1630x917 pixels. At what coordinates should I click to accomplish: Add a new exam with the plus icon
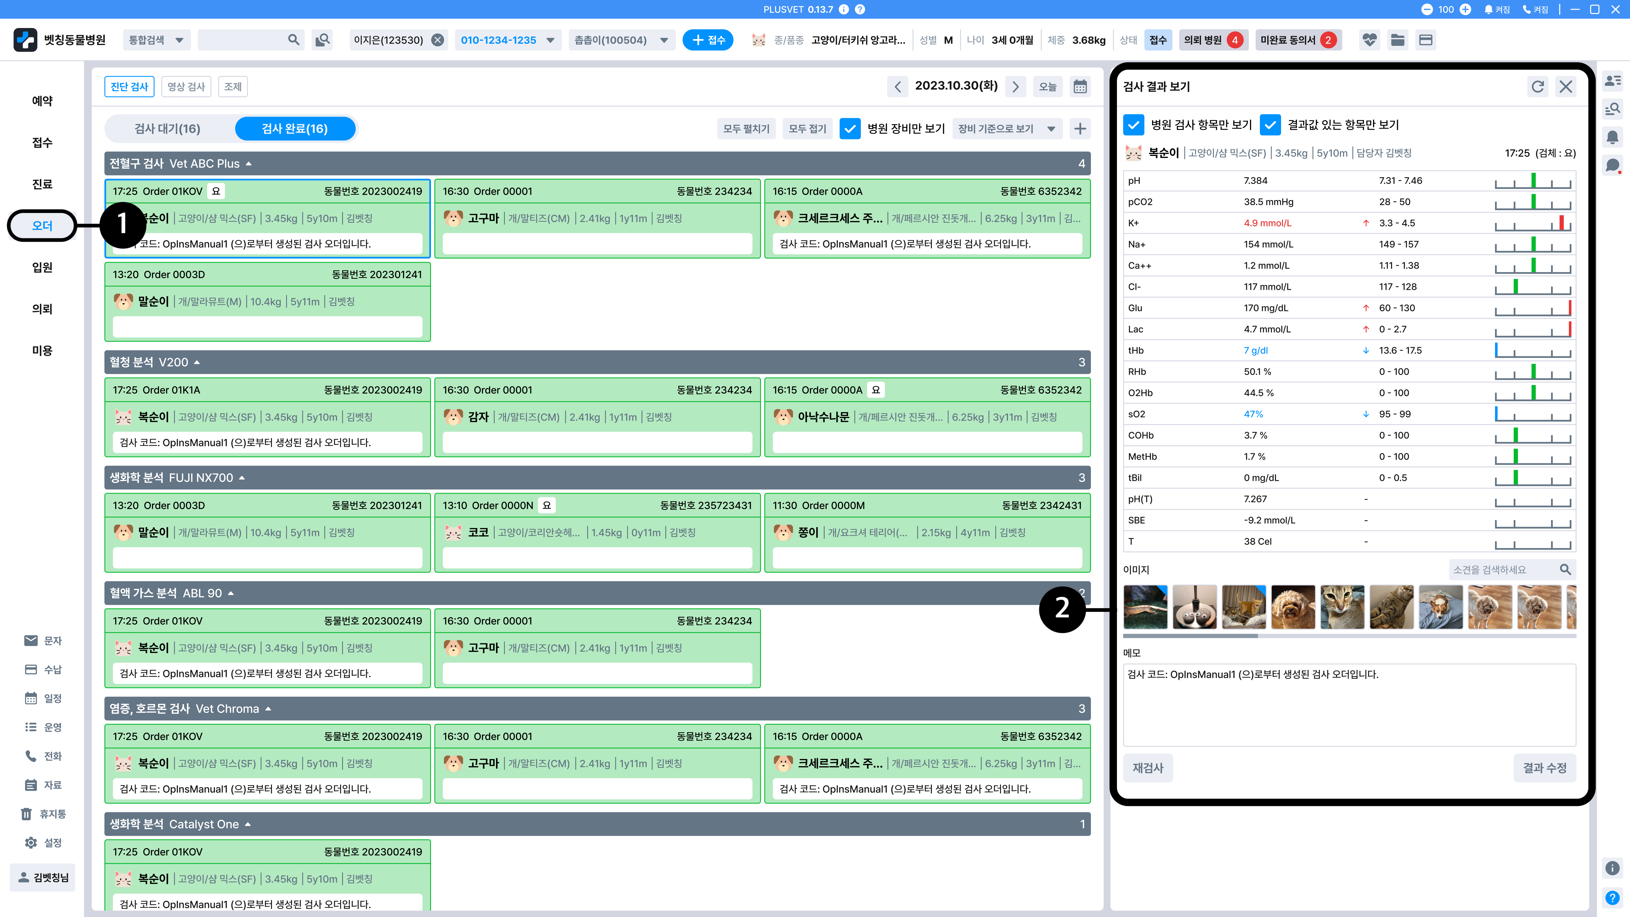pyautogui.click(x=1080, y=128)
